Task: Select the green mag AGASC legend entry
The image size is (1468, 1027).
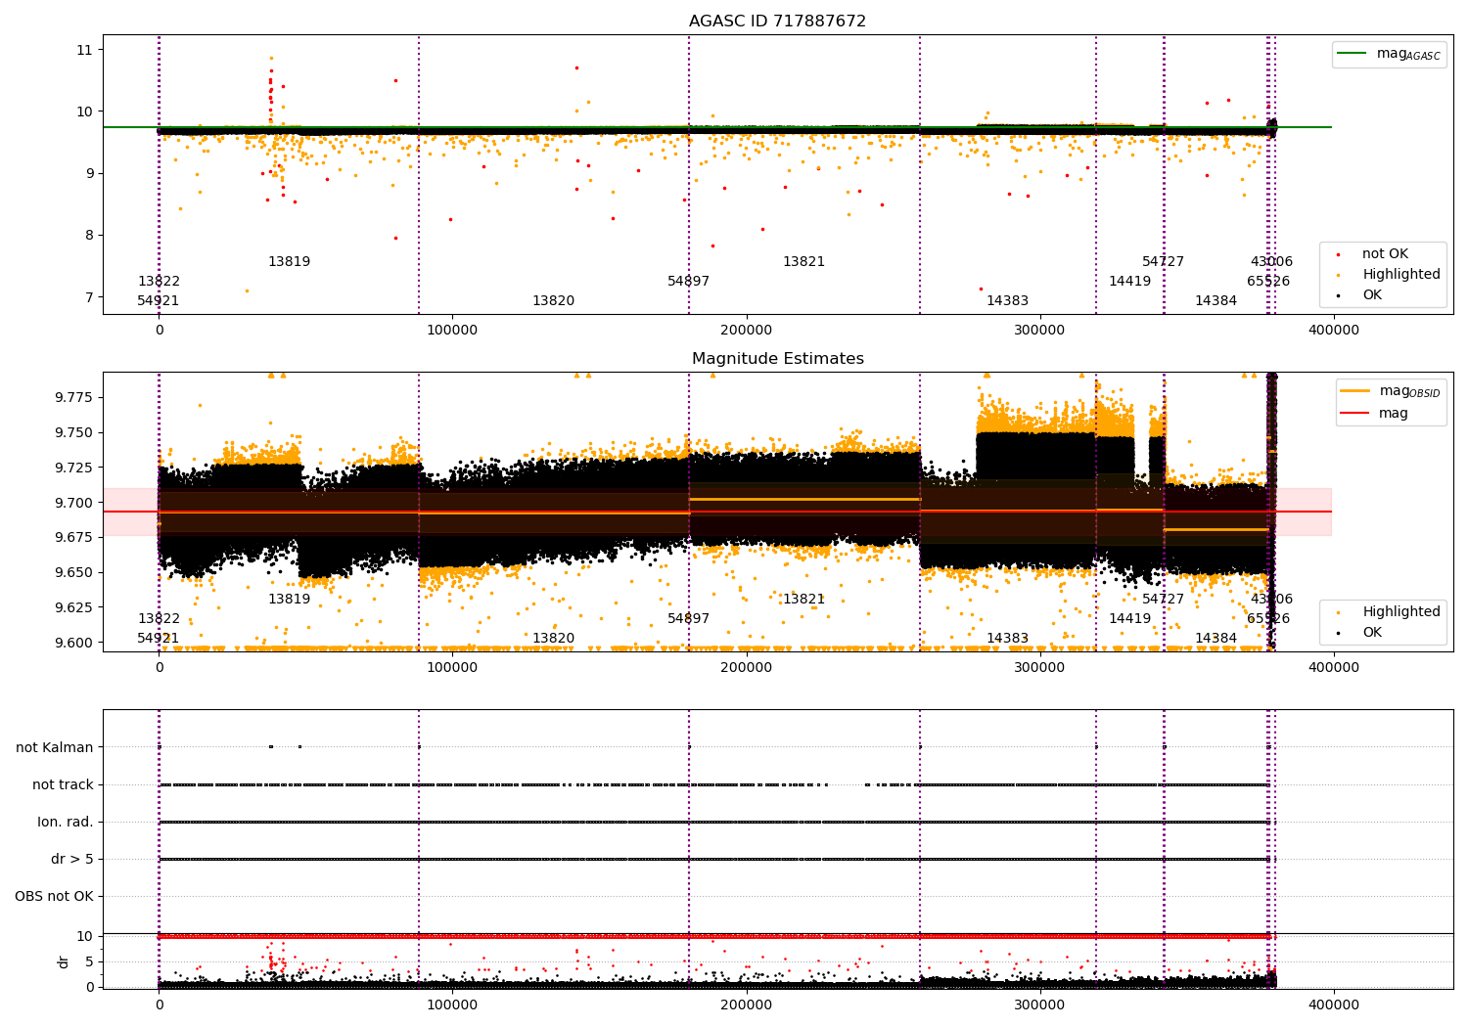Action: tap(1389, 54)
